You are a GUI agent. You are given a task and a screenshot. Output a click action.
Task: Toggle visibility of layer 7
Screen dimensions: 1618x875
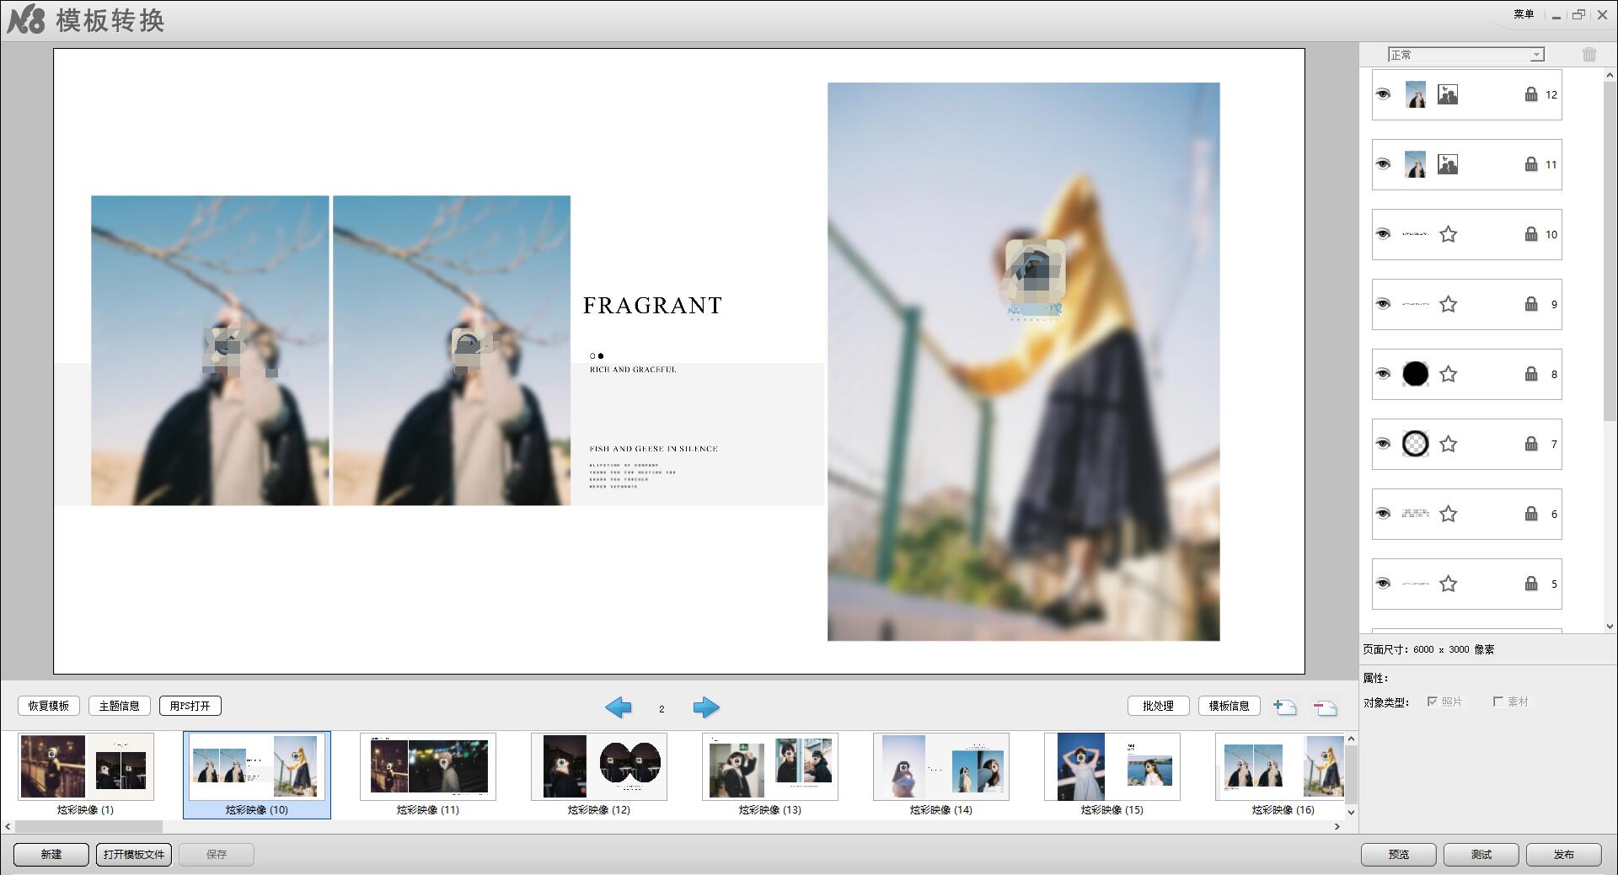pos(1383,444)
